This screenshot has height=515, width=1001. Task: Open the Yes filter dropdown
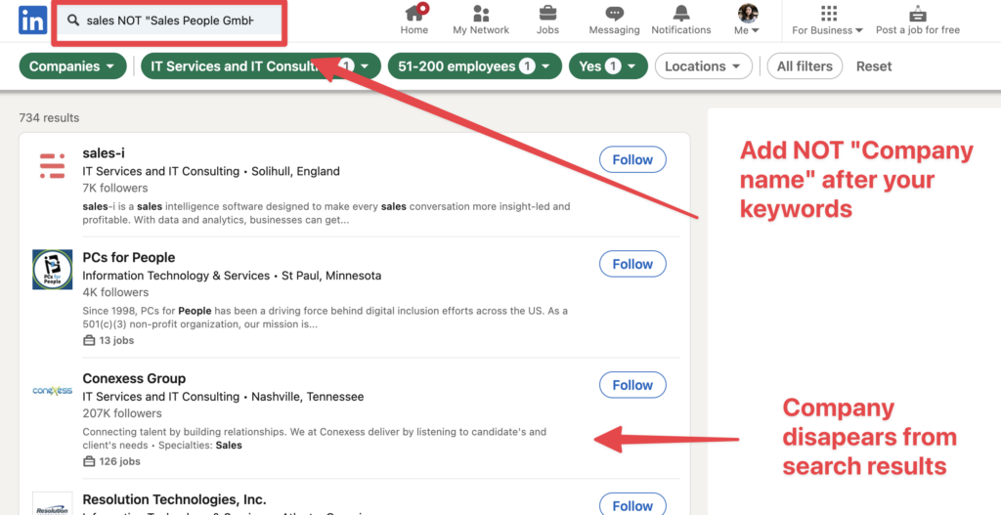pos(608,66)
